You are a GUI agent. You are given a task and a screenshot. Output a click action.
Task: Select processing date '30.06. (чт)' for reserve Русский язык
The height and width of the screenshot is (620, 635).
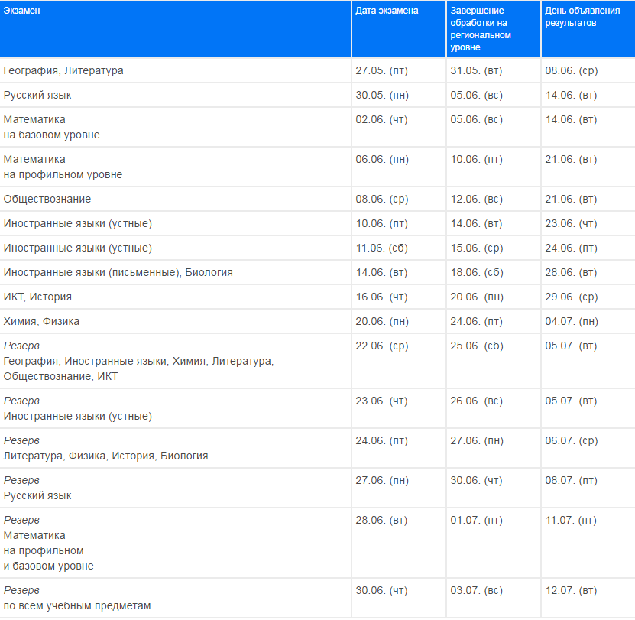click(x=494, y=488)
